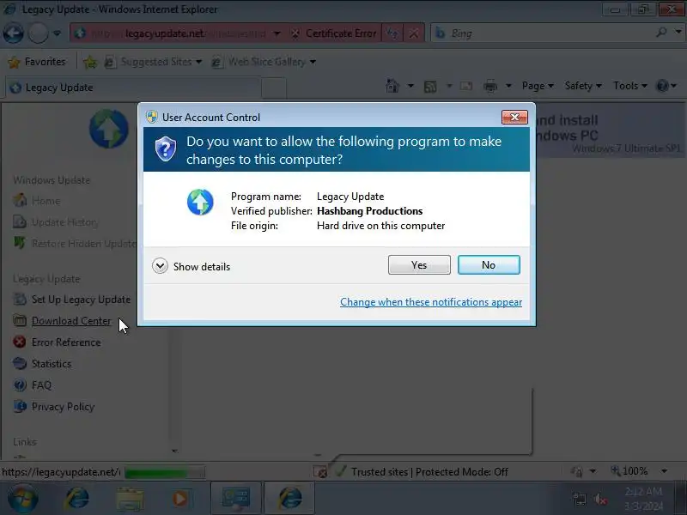Viewport: 687px width, 515px height.
Task: Open the search provider dropdown arrow
Action: tap(678, 33)
